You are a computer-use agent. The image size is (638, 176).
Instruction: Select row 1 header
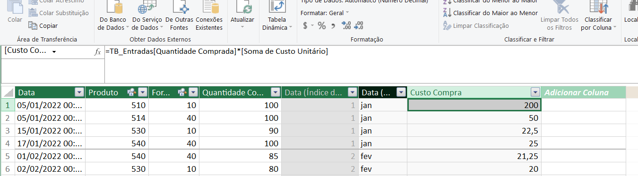pos(8,105)
